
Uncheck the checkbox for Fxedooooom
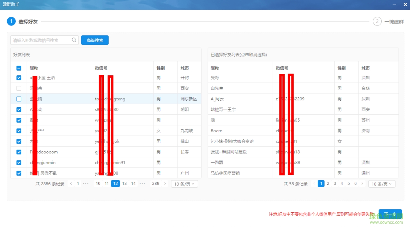19,152
